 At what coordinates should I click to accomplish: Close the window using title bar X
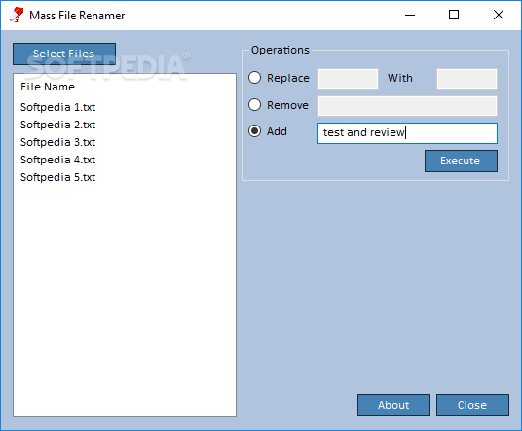[499, 15]
